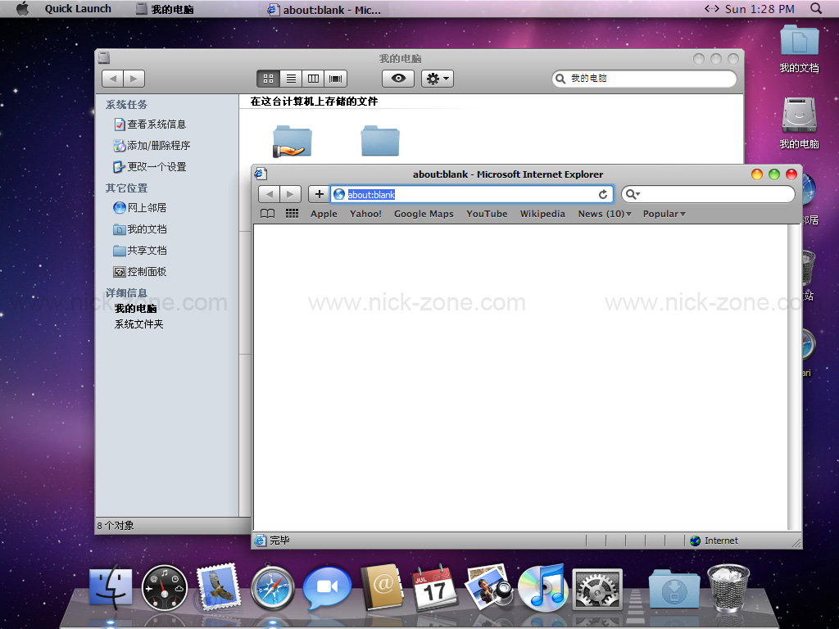This screenshot has height=629, width=839.
Task: Click the Sun 1:28 PM clock
Action: [x=760, y=8]
